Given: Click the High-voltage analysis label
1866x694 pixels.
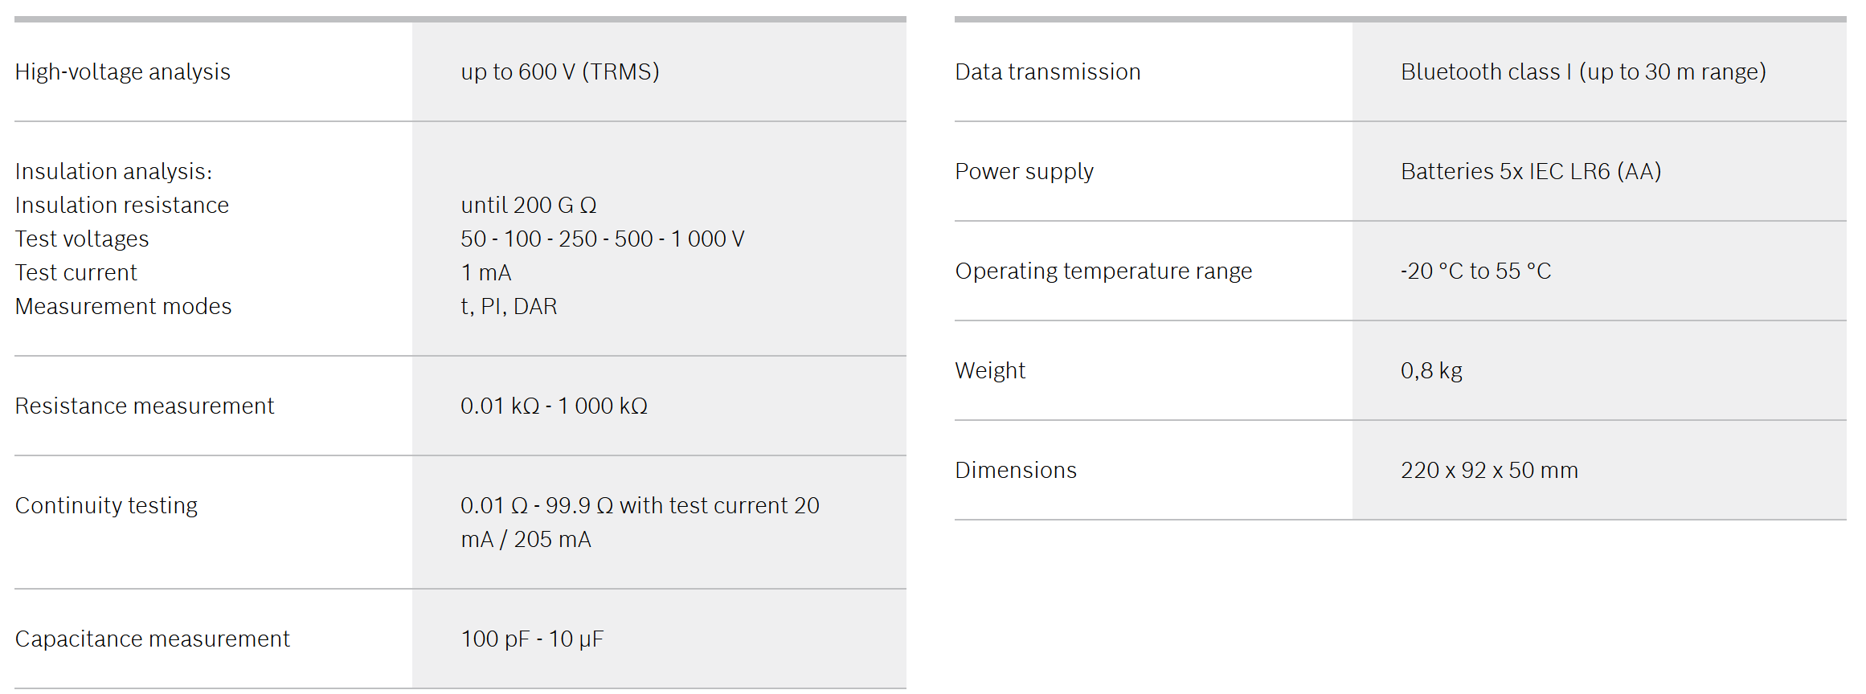Looking at the screenshot, I should coord(123,72).
